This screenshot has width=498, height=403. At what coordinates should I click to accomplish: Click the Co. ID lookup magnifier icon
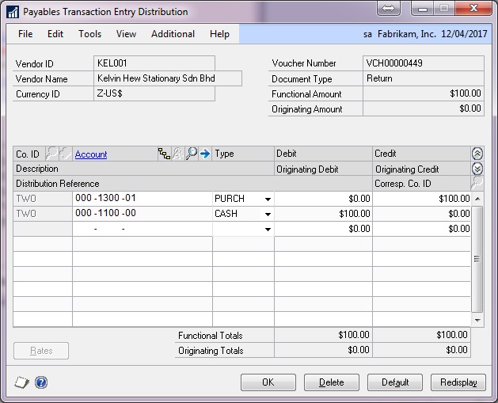tap(51, 154)
